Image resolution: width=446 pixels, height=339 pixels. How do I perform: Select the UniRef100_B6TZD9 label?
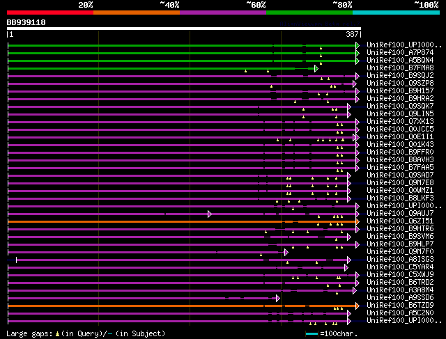[400, 306]
